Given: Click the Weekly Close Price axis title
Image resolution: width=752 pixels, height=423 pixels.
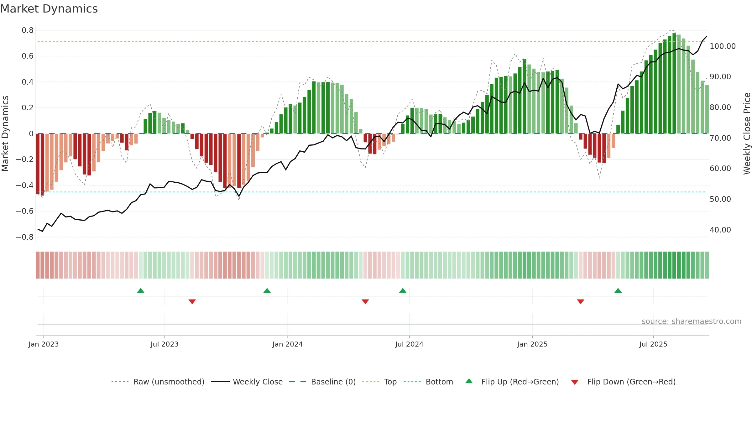Looking at the screenshot, I should pyautogui.click(x=747, y=133).
